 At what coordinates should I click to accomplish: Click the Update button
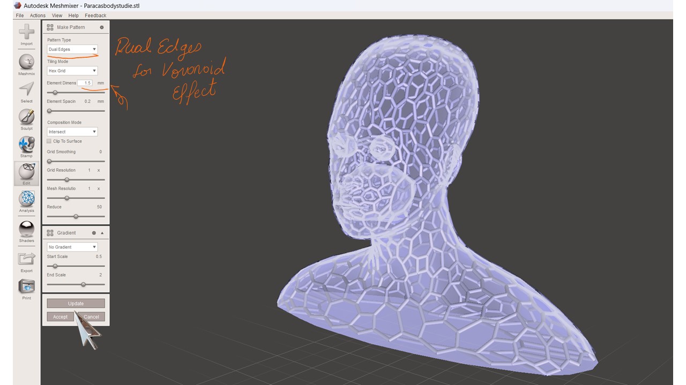76,304
